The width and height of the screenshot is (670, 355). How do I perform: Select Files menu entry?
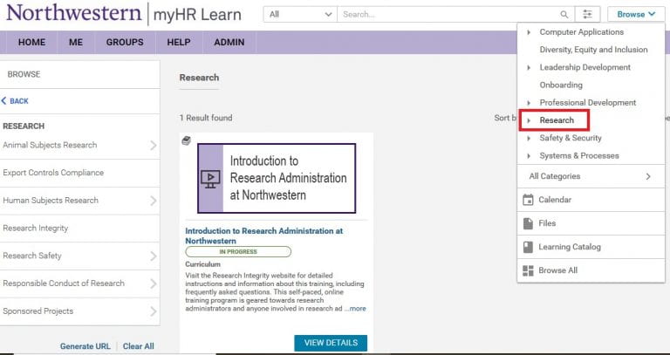click(x=591, y=223)
